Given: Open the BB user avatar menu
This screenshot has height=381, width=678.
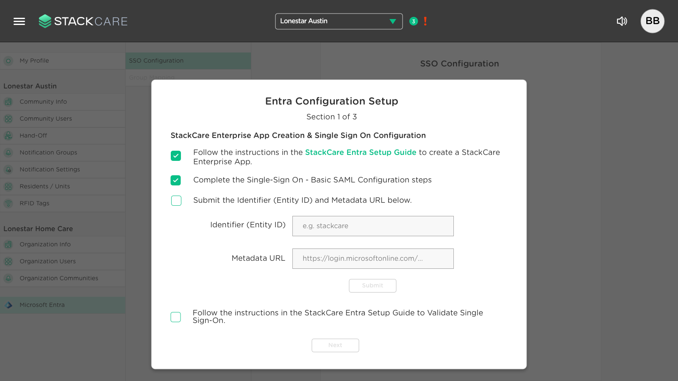Looking at the screenshot, I should (x=652, y=21).
